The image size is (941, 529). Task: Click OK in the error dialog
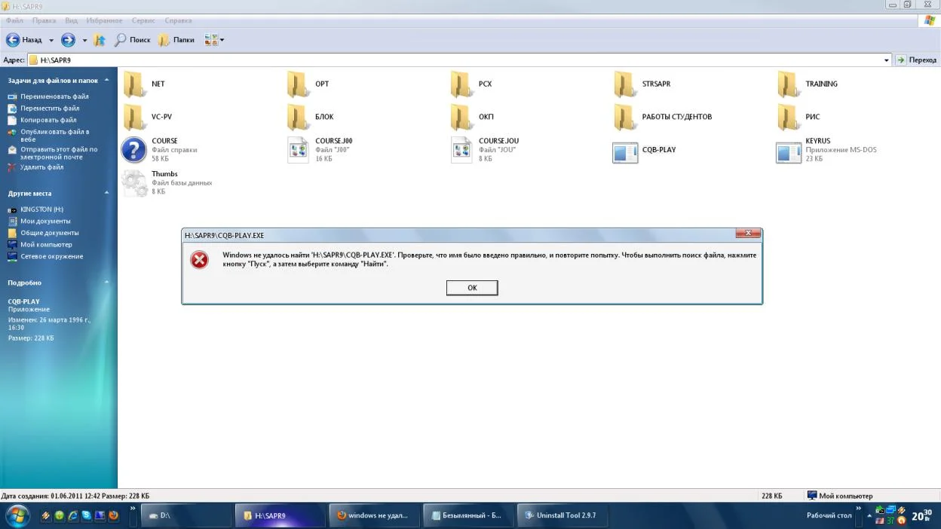[x=472, y=288]
